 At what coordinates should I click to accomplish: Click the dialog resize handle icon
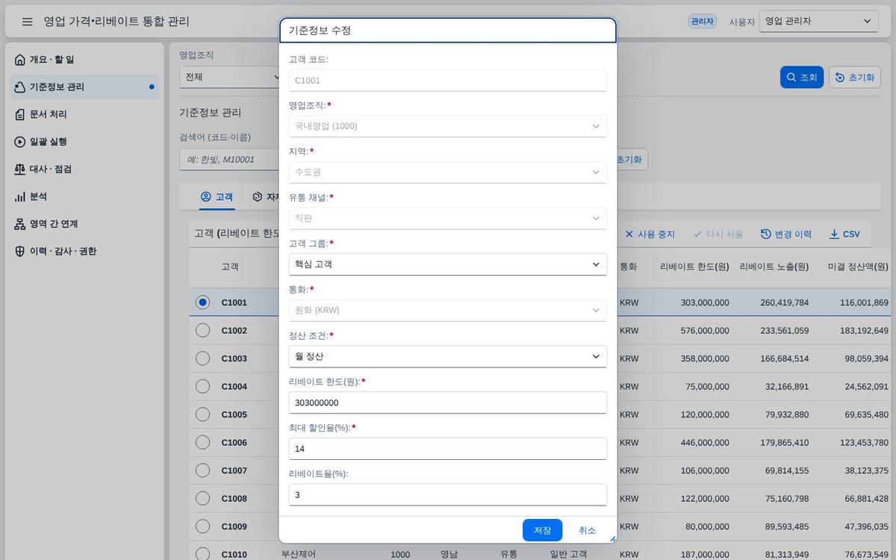(612, 538)
